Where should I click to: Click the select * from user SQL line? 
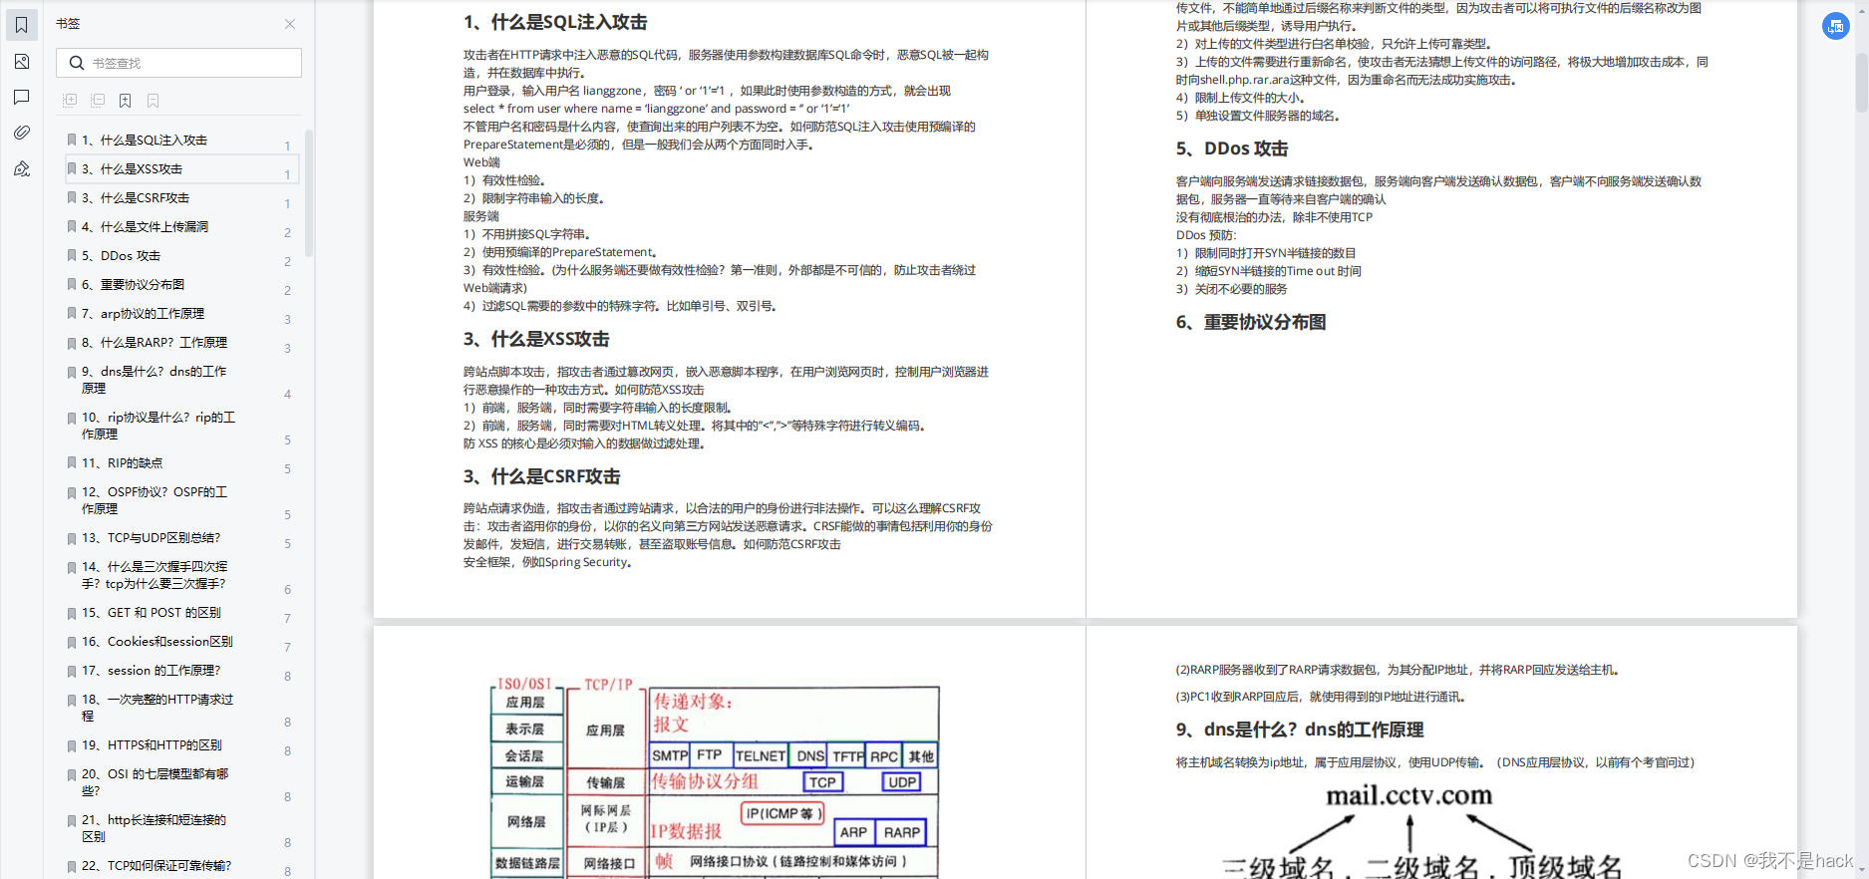coord(657,109)
